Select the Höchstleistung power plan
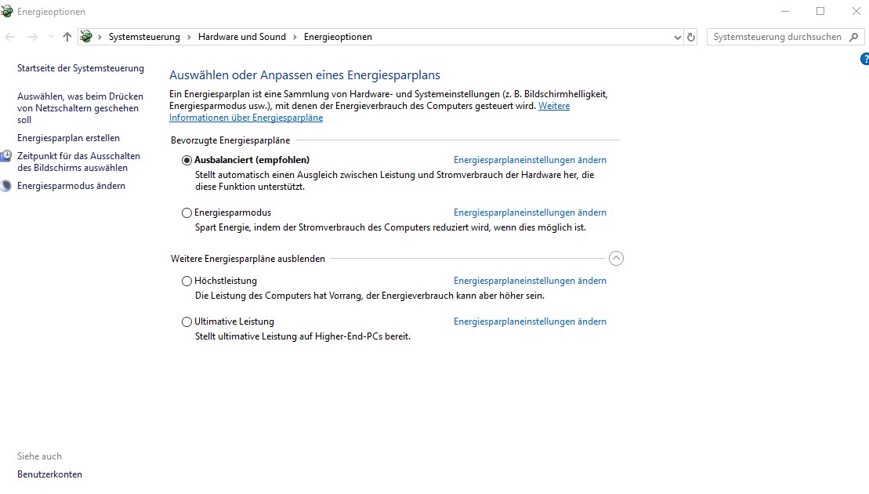 click(186, 281)
